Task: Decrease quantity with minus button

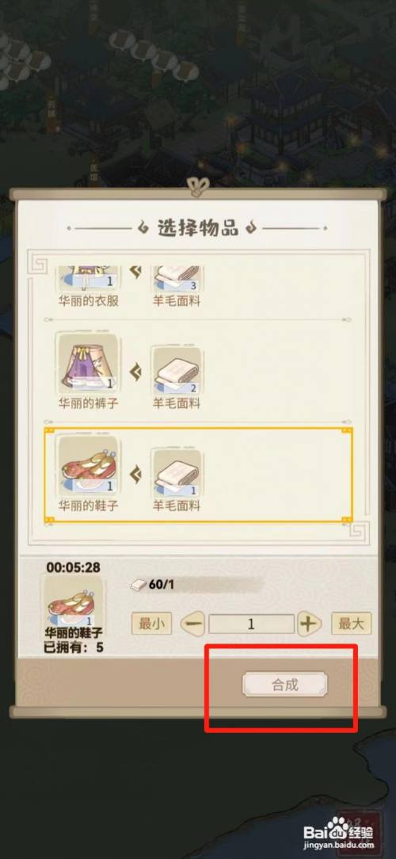Action: click(x=192, y=624)
